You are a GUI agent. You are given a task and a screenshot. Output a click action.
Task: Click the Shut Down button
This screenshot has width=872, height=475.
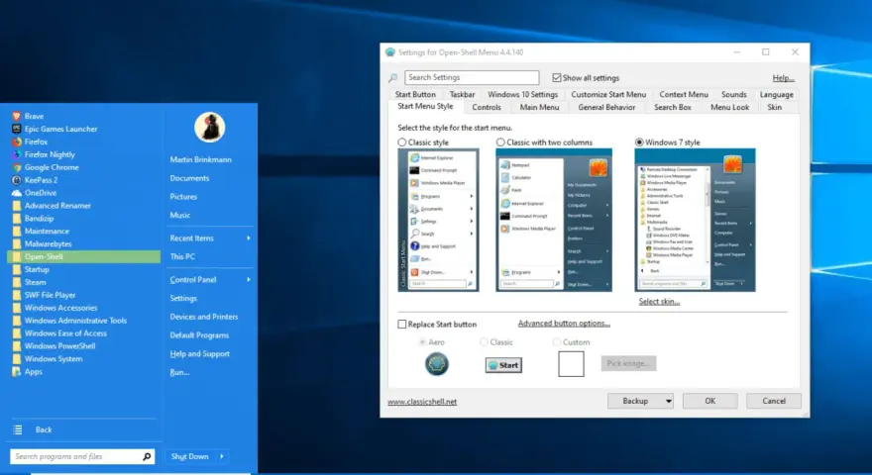(189, 456)
